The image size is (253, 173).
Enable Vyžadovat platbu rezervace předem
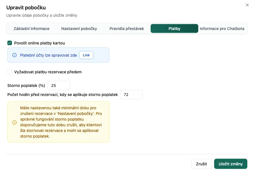tap(10, 72)
